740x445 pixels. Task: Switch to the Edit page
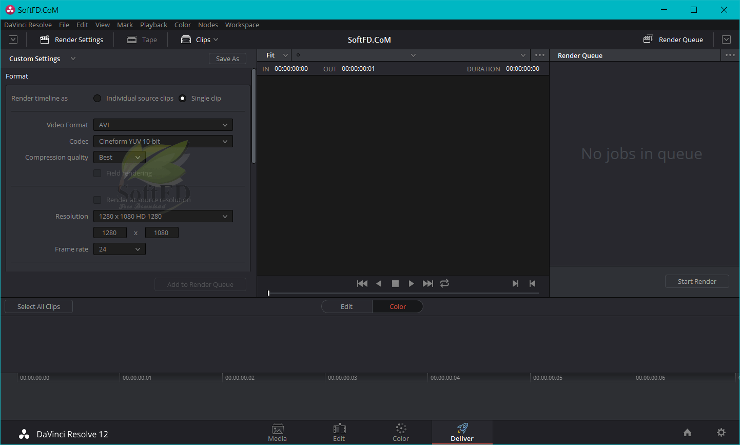339,433
